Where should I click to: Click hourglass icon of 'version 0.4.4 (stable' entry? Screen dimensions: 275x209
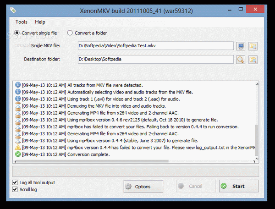tap(18, 140)
